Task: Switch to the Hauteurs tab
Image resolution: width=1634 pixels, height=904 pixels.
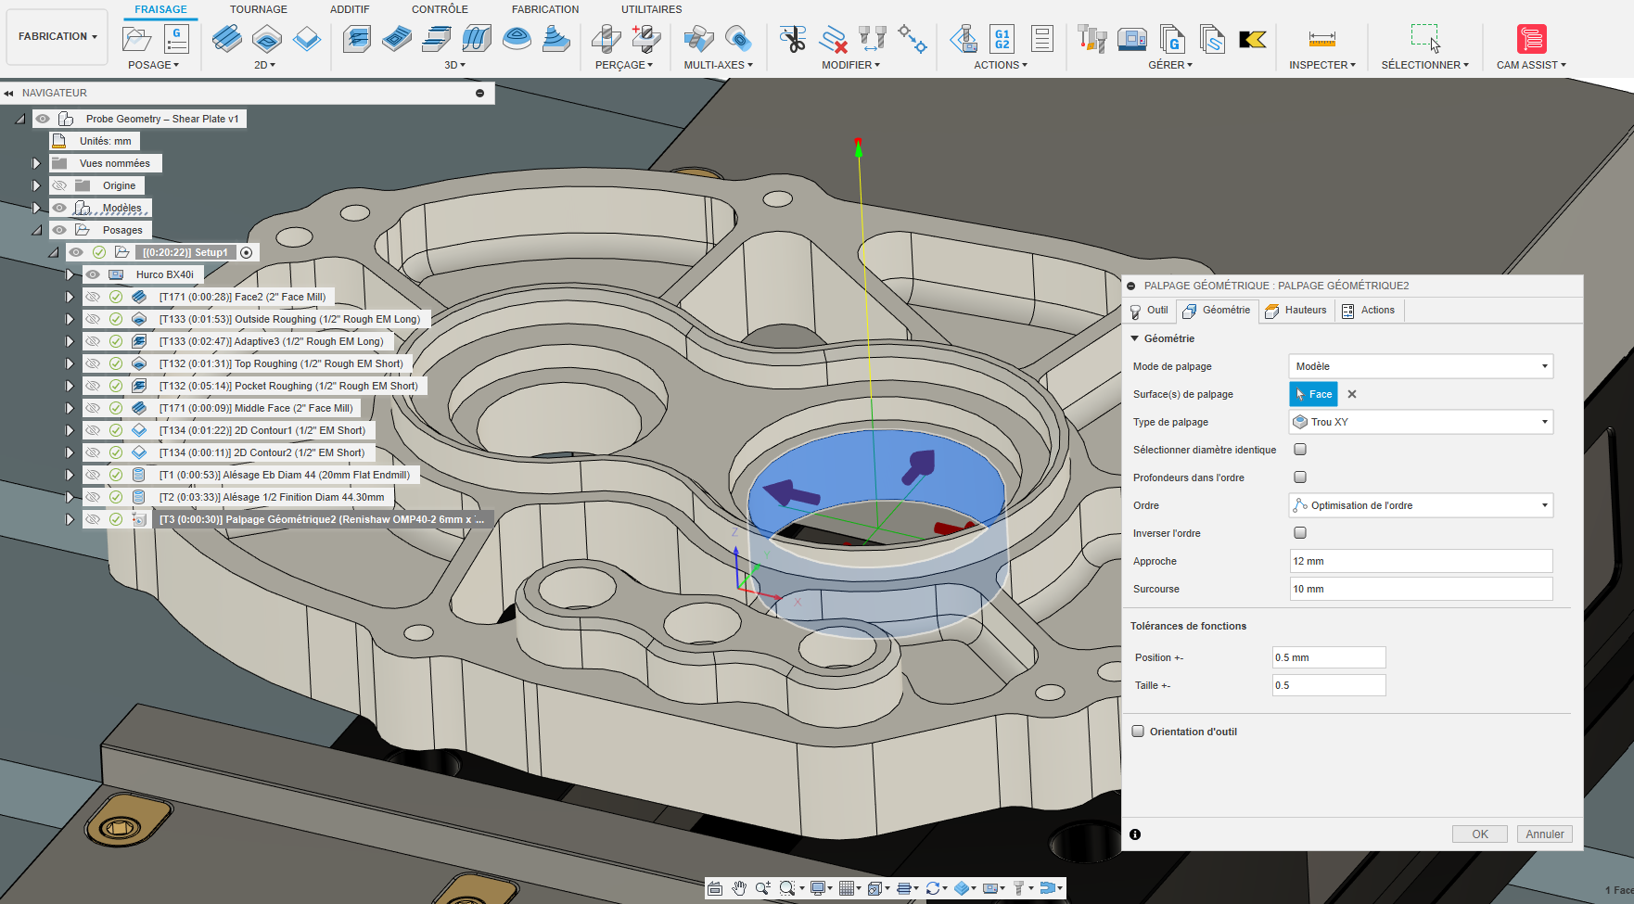Action: click(x=1296, y=311)
